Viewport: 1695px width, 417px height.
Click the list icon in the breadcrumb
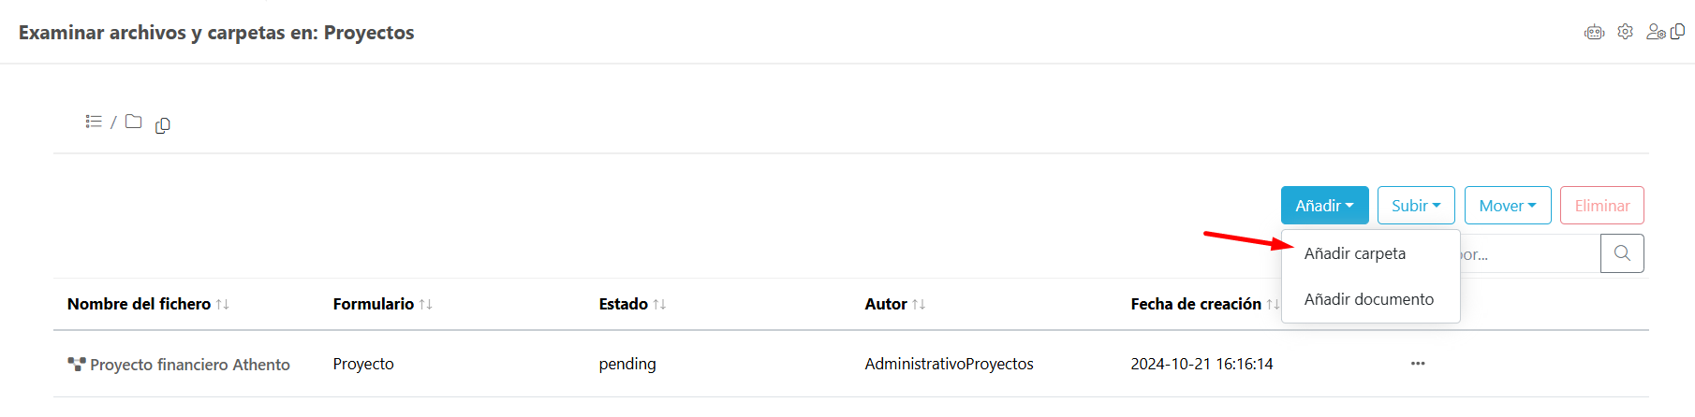[94, 122]
